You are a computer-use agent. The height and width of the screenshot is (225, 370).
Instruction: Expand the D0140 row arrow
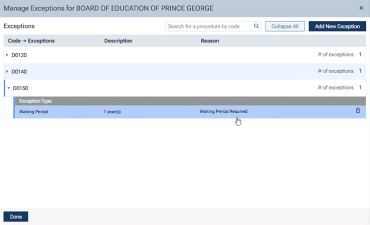pyautogui.click(x=7, y=71)
